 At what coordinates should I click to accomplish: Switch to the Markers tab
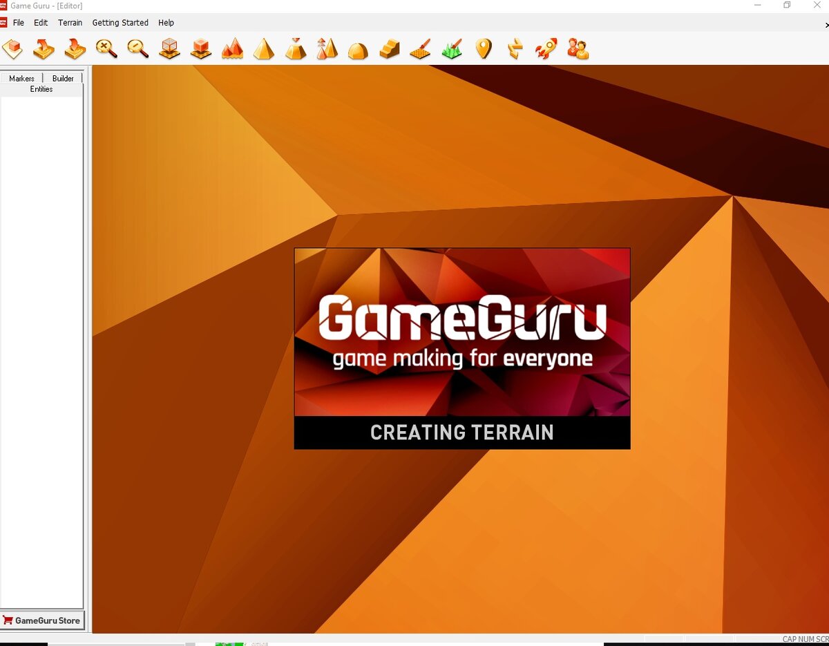point(21,78)
